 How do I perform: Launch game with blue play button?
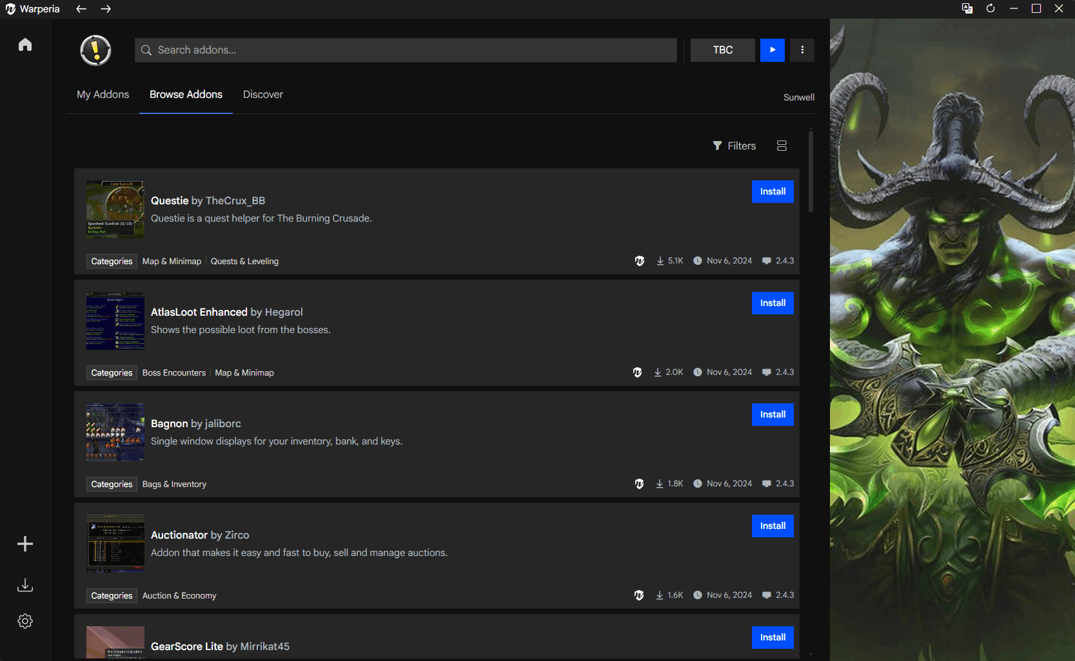coord(773,50)
